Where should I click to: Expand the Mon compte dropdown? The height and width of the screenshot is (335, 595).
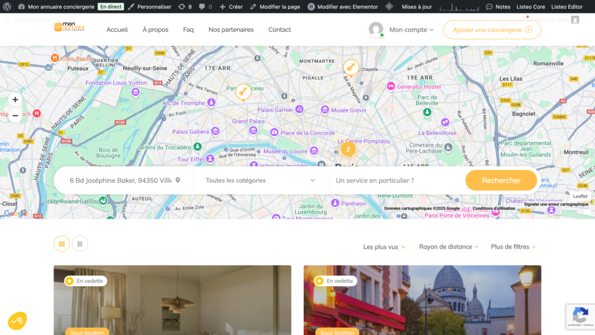coord(411,30)
